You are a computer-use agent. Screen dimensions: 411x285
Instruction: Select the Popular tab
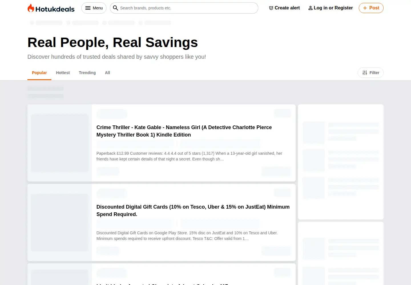(39, 73)
